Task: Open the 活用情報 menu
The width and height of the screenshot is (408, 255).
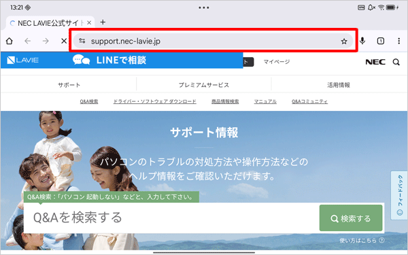Action: click(x=338, y=85)
